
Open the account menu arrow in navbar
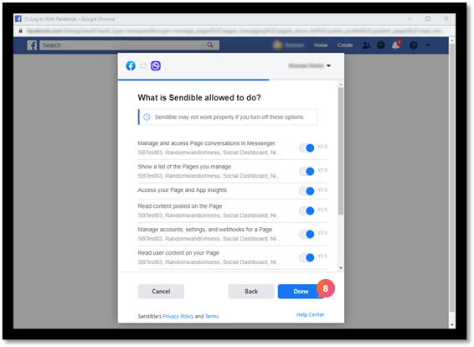[428, 45]
